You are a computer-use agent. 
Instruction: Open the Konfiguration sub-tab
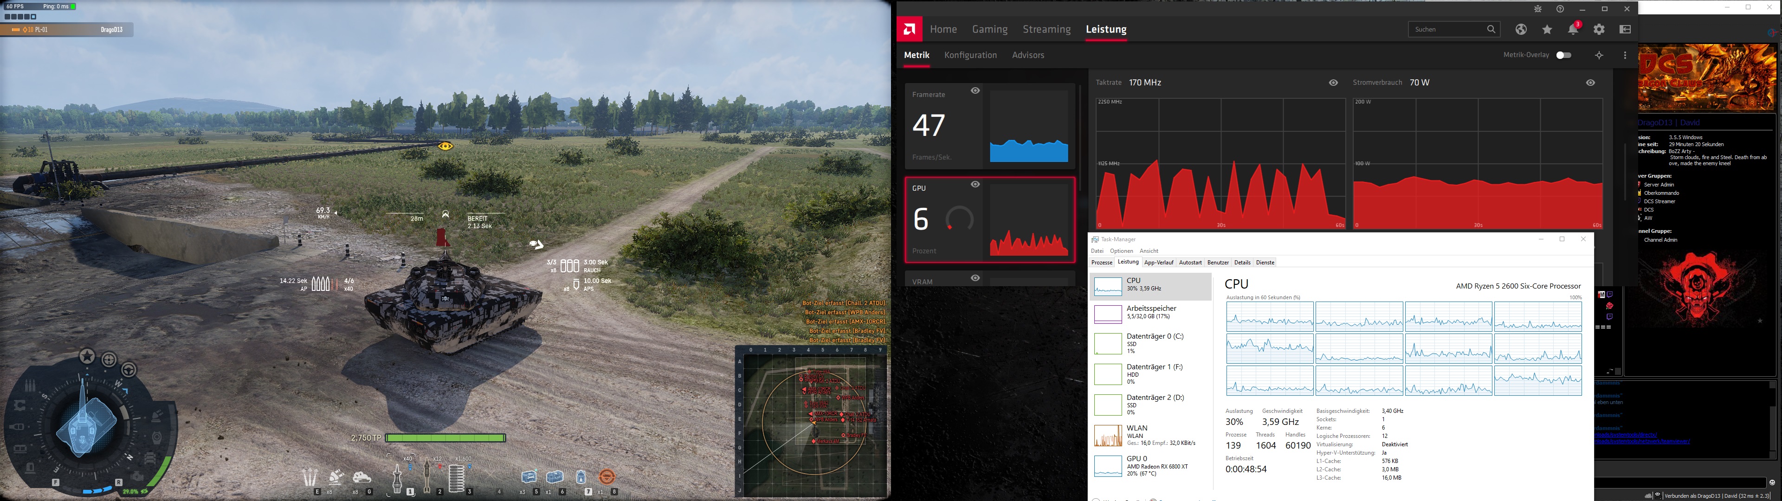click(x=970, y=55)
